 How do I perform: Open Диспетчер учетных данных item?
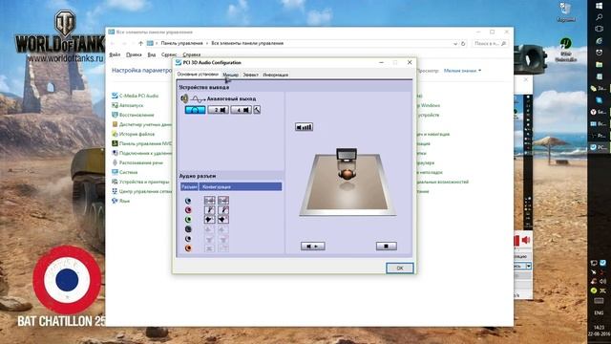(x=145, y=124)
